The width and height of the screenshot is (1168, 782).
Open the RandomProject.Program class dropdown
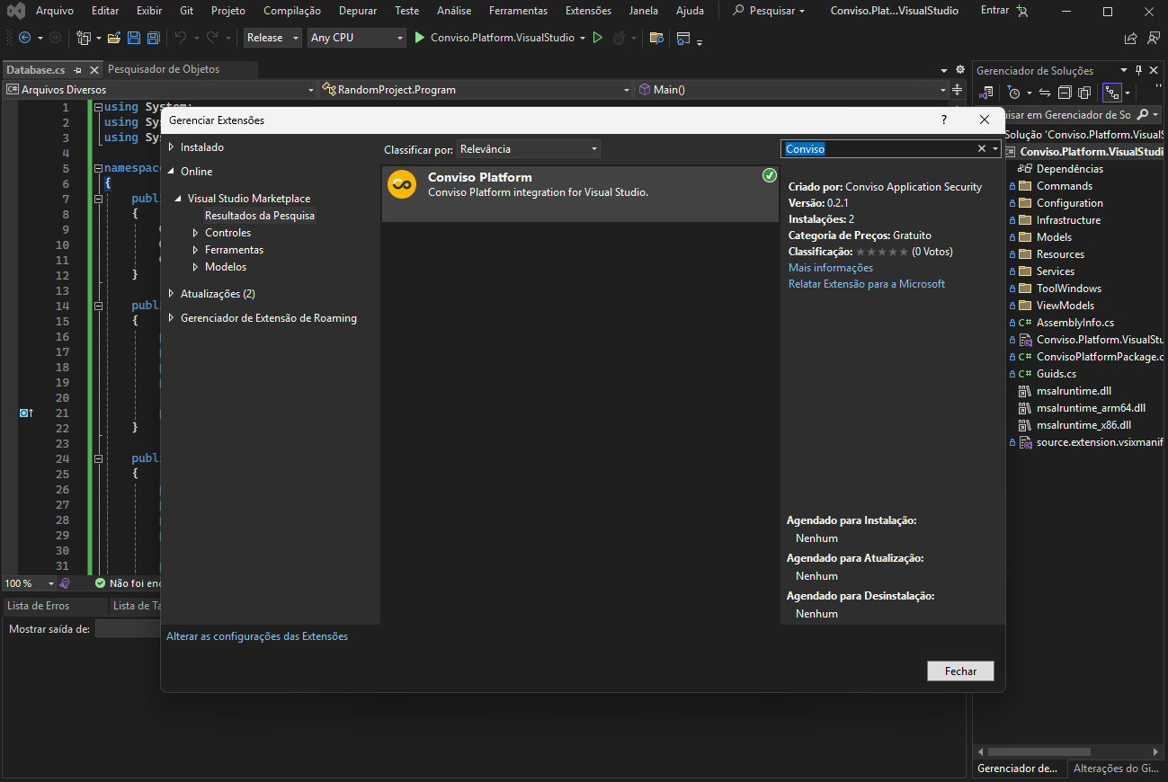(x=477, y=90)
